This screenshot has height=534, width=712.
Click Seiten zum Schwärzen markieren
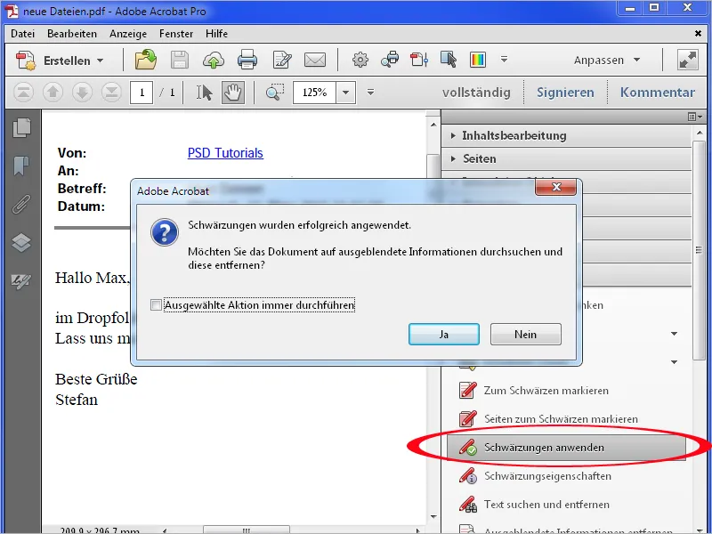548,418
